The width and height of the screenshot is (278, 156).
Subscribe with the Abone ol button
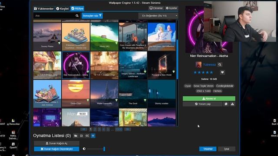[x=209, y=98]
